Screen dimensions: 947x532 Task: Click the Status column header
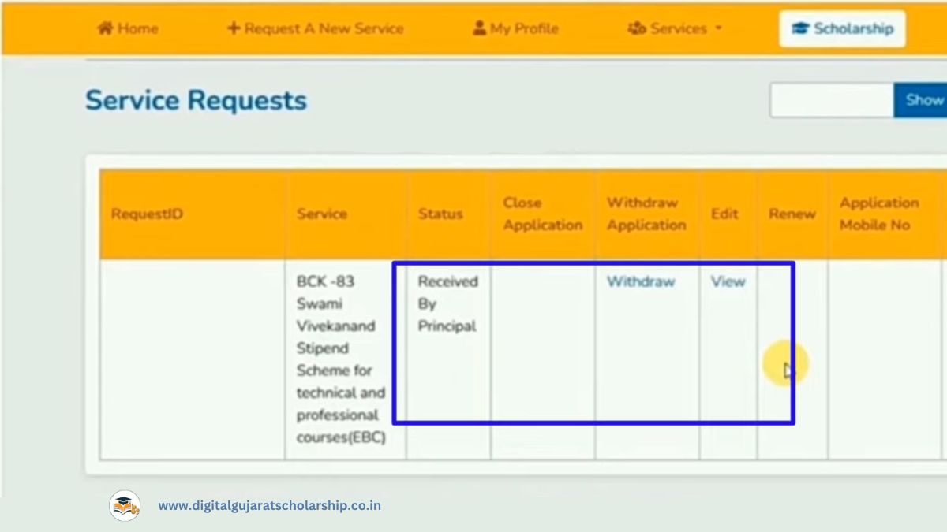pyautogui.click(x=440, y=213)
